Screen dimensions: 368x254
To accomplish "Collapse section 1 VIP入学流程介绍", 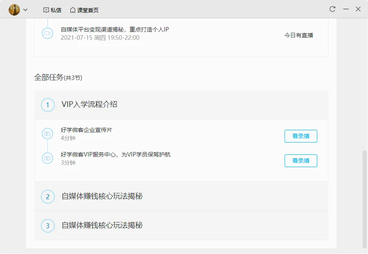I will [x=181, y=104].
